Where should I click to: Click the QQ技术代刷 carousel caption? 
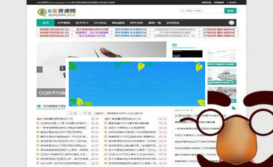[51, 93]
